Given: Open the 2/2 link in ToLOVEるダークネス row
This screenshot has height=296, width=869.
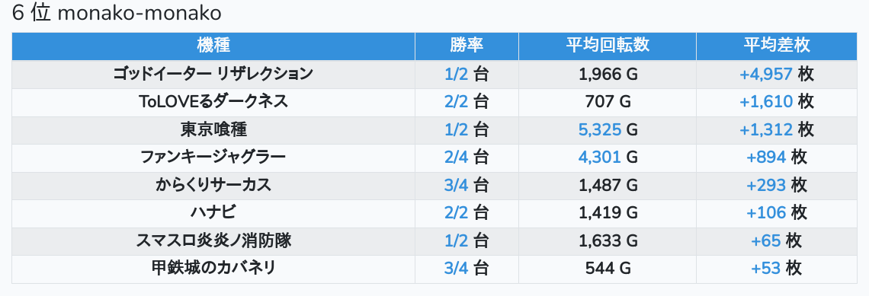Looking at the screenshot, I should click(456, 102).
